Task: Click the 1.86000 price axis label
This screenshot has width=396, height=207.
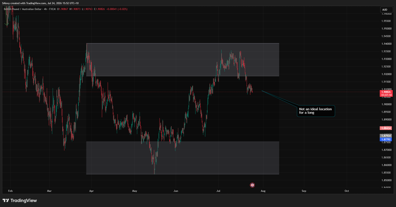Action: click(x=386, y=165)
